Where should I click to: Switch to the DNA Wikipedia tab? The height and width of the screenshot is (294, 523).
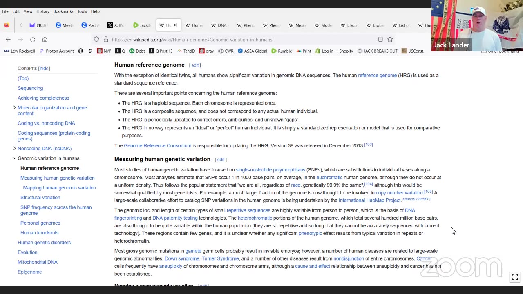click(x=220, y=25)
